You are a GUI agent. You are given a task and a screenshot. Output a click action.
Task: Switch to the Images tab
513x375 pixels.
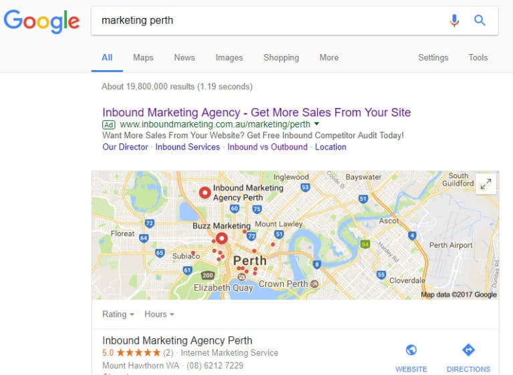tap(229, 57)
